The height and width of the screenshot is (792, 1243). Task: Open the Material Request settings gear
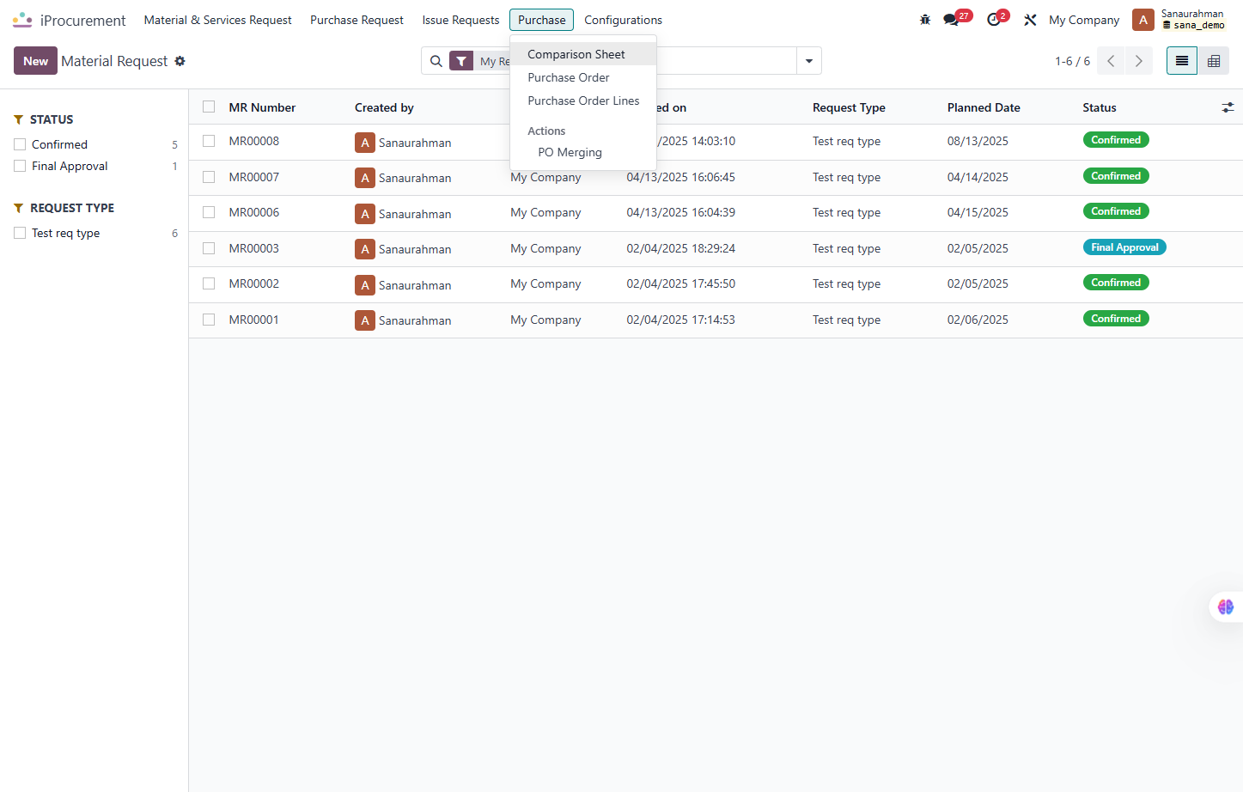click(180, 61)
